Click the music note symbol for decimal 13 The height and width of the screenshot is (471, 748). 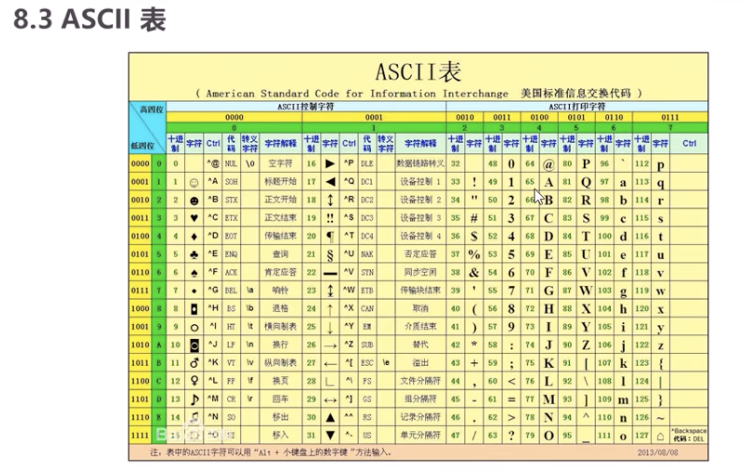click(x=194, y=399)
